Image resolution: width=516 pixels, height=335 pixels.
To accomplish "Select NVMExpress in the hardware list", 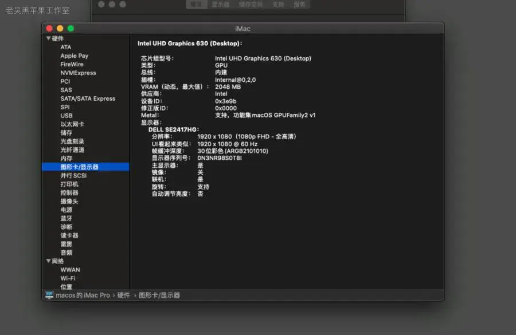I will [x=78, y=73].
